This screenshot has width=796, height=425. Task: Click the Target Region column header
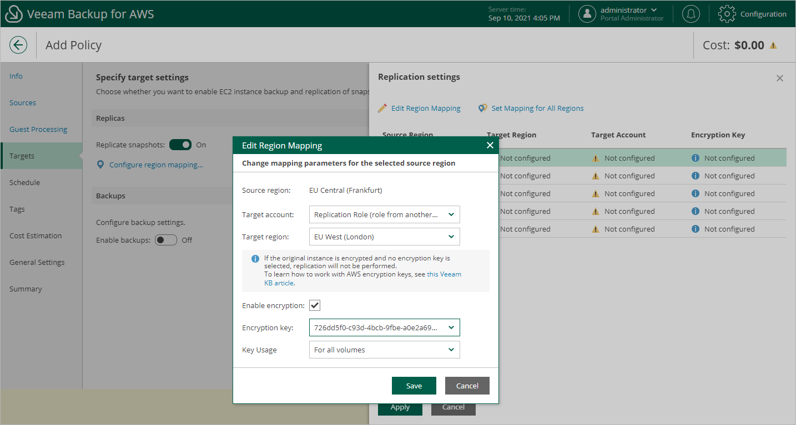[511, 135]
